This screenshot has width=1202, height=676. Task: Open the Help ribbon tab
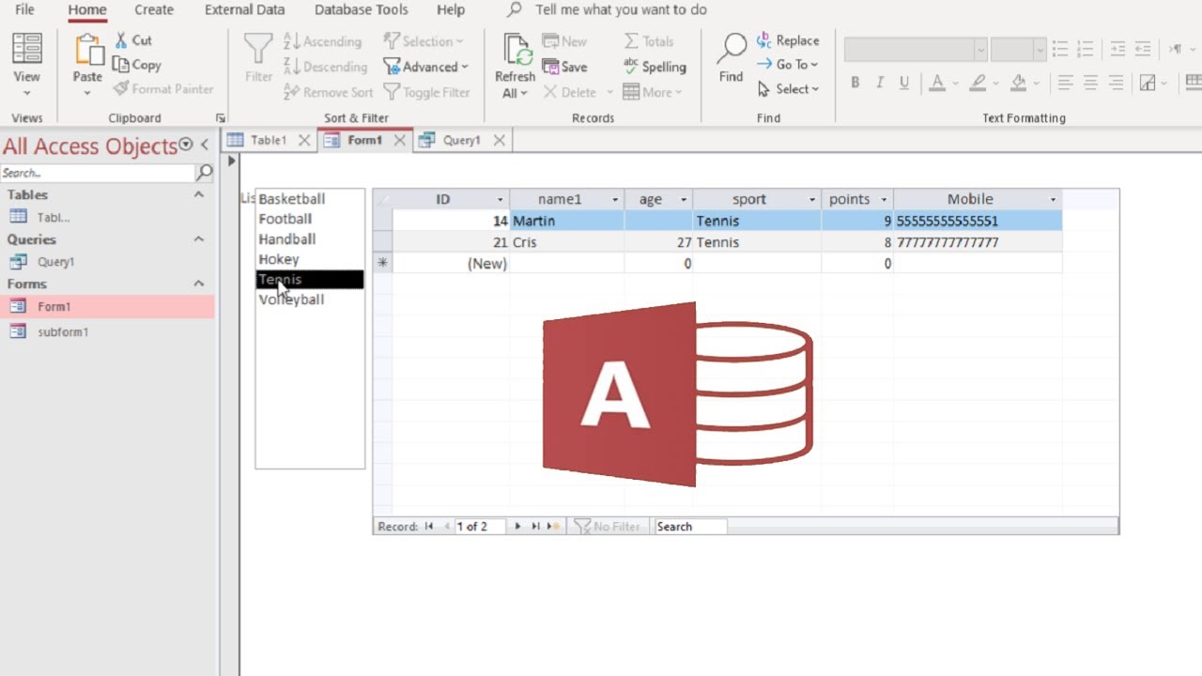point(451,10)
